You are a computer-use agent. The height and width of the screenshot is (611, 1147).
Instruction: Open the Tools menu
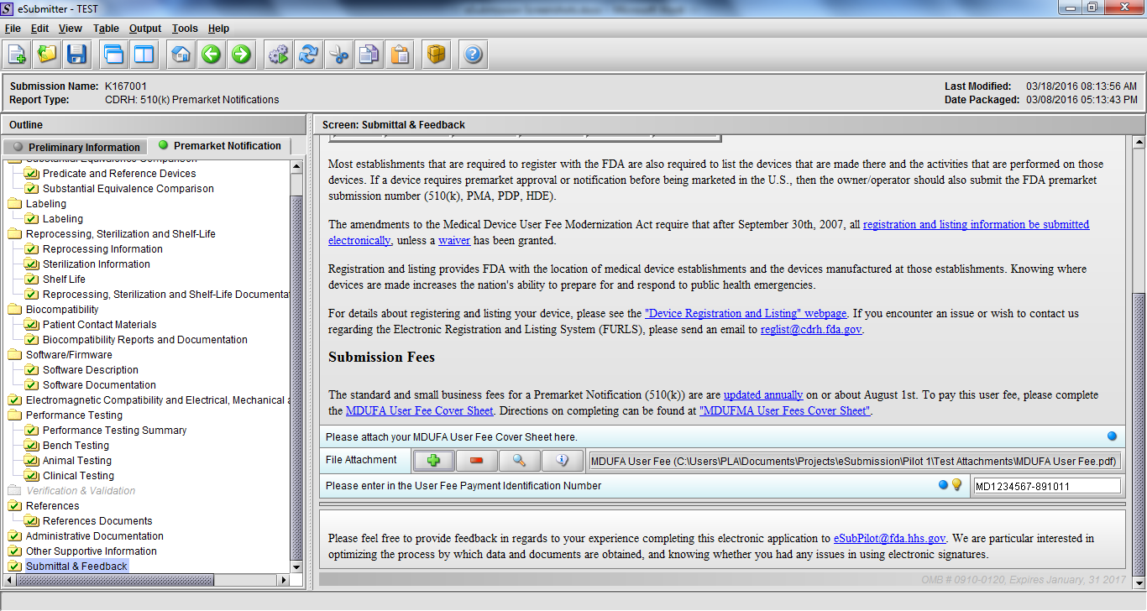point(185,29)
